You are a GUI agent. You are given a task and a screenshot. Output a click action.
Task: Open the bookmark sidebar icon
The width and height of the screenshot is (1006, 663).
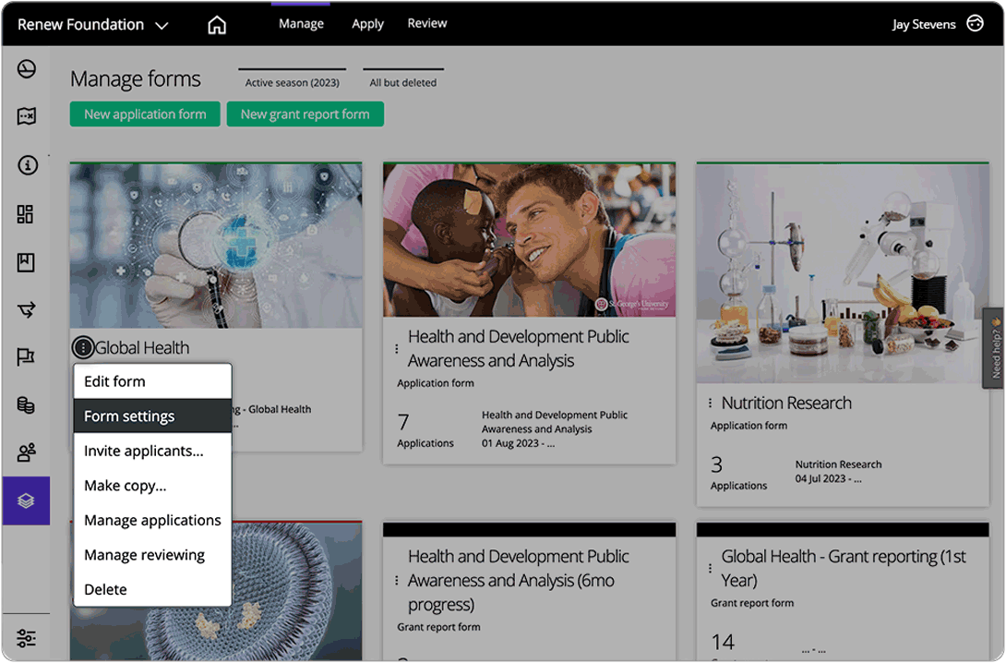tap(26, 262)
